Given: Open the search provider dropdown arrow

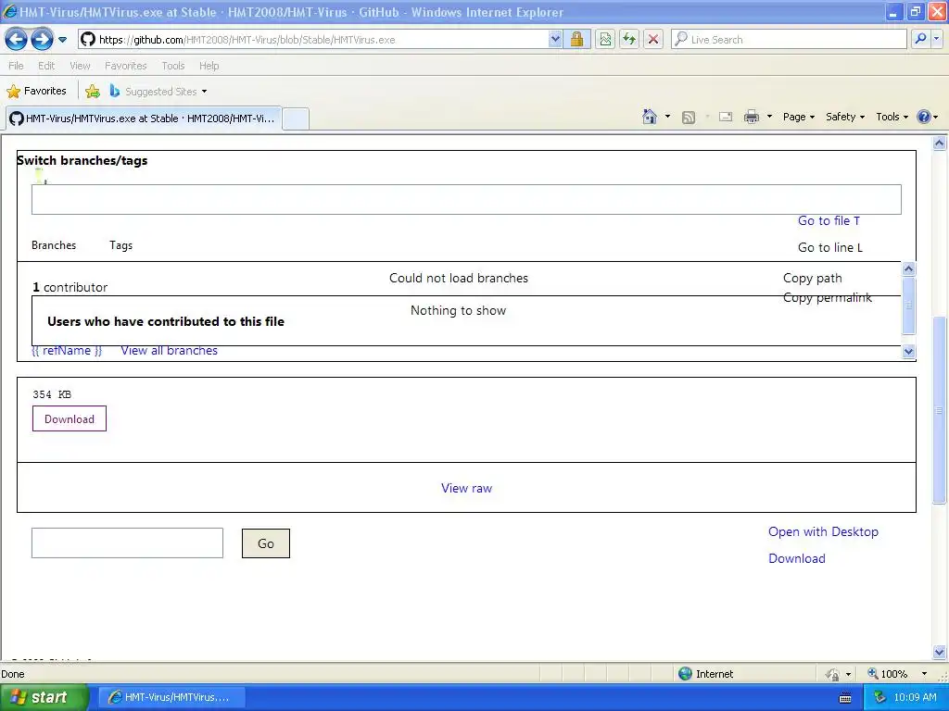Looking at the screenshot, I should pyautogui.click(x=936, y=39).
